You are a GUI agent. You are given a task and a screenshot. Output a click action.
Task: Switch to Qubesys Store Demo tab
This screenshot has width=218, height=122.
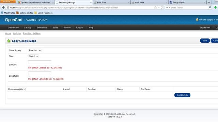click(36, 2)
